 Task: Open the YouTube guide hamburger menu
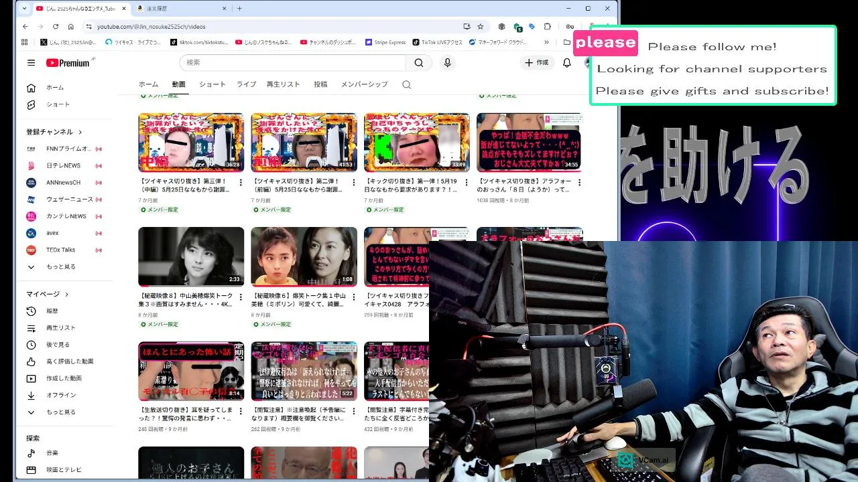[31, 62]
